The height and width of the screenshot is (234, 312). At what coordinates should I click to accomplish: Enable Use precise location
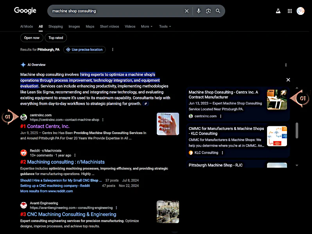point(84,50)
